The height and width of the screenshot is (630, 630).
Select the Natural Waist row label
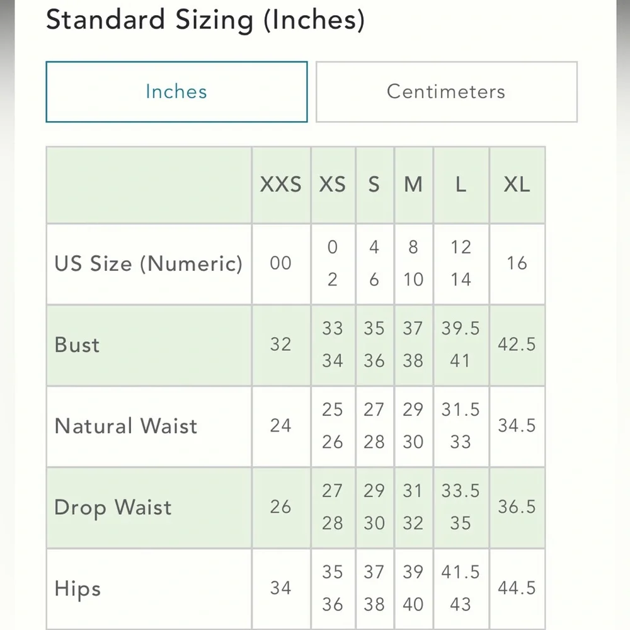pos(126,426)
